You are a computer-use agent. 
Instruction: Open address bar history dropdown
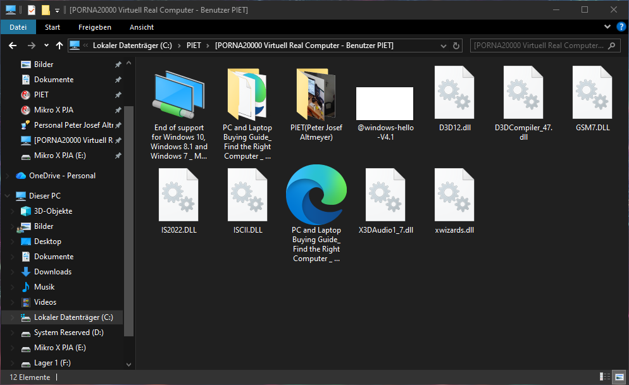[x=442, y=46]
